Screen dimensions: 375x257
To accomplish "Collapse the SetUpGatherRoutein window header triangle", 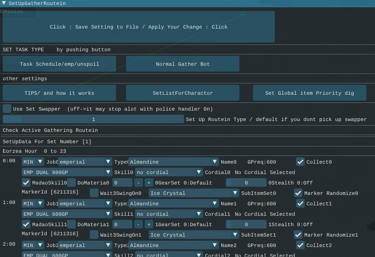I will click(4, 3).
